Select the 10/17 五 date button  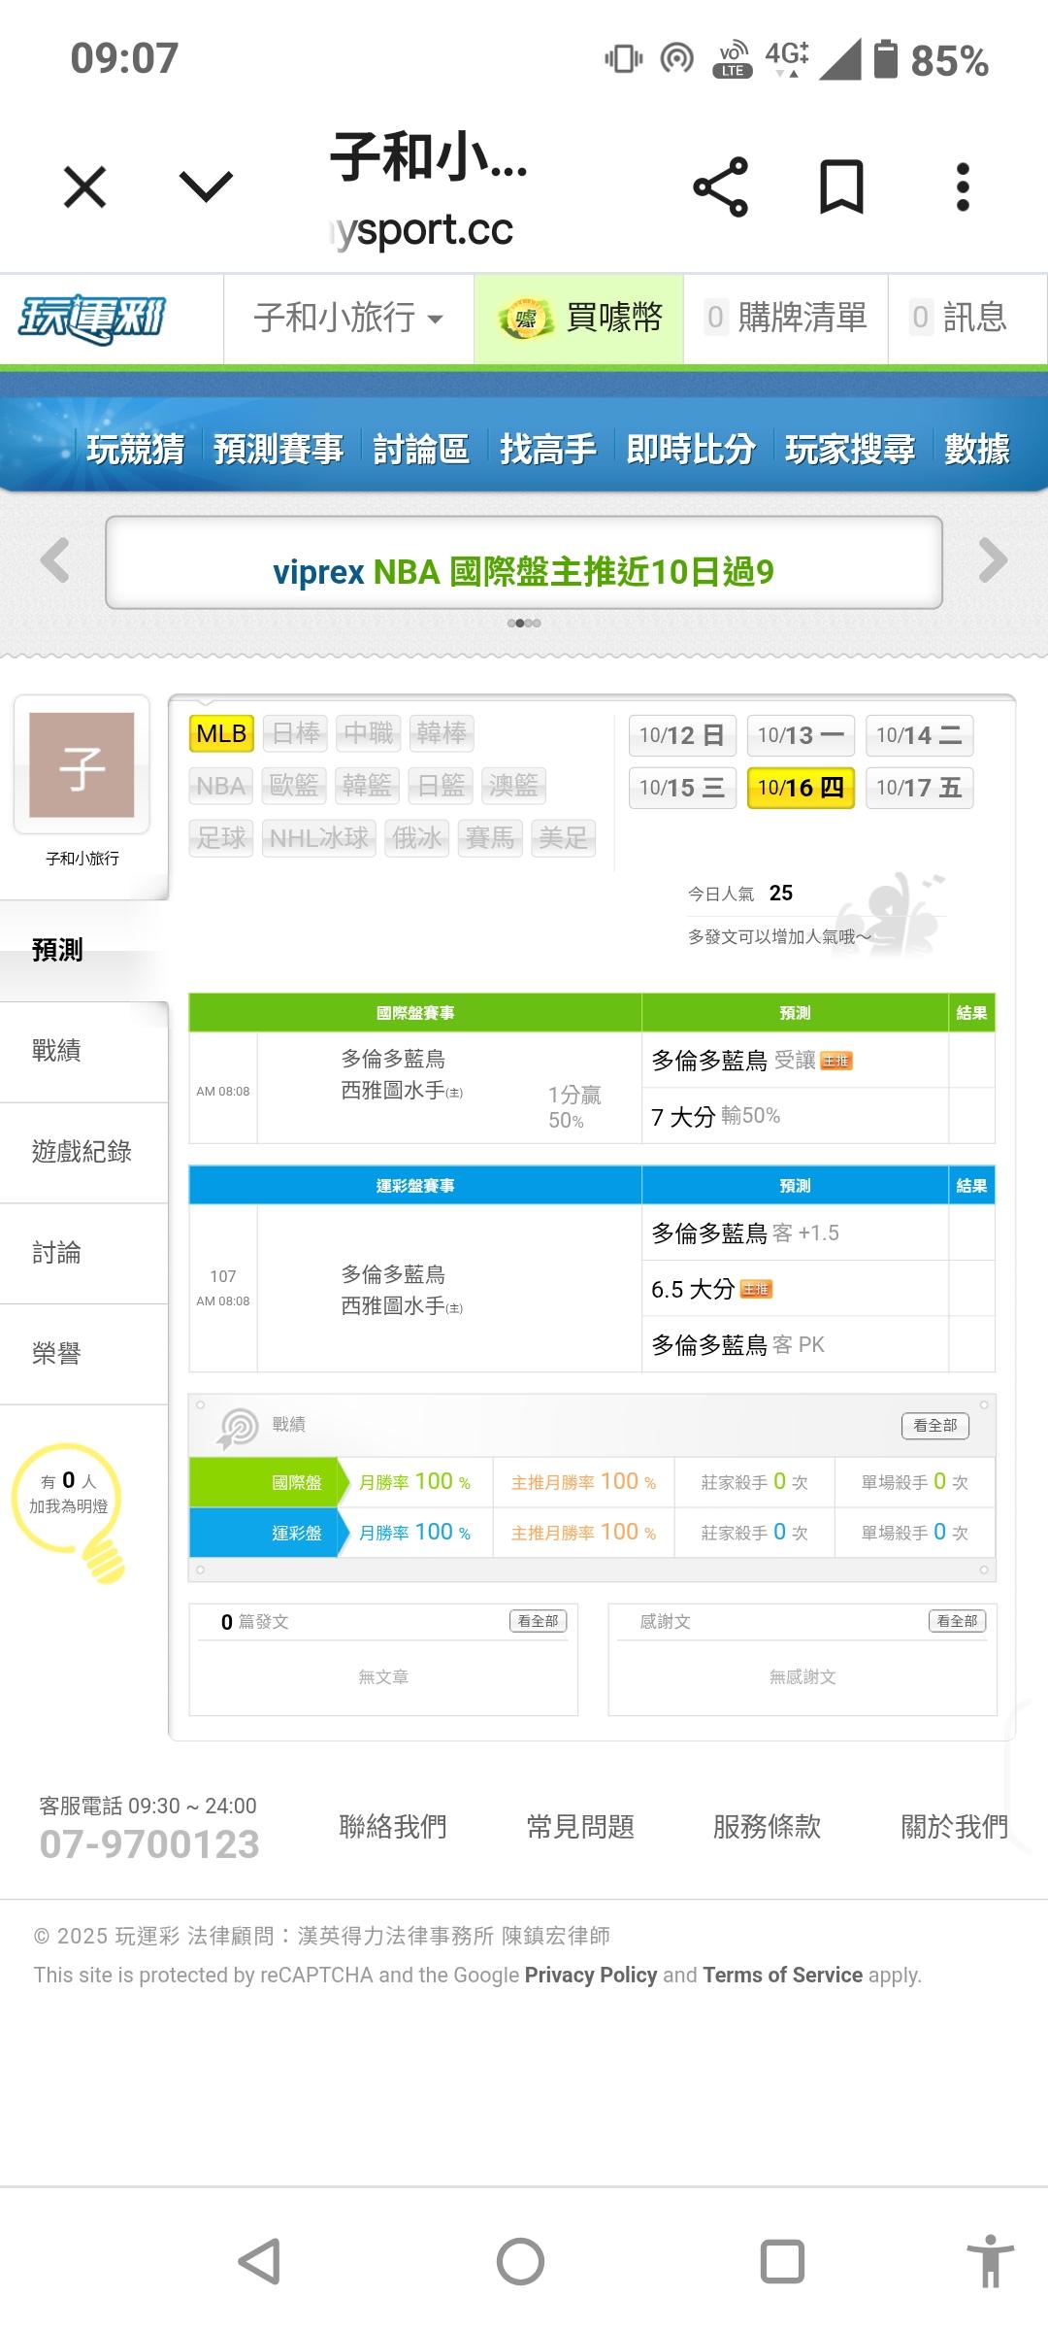(918, 788)
